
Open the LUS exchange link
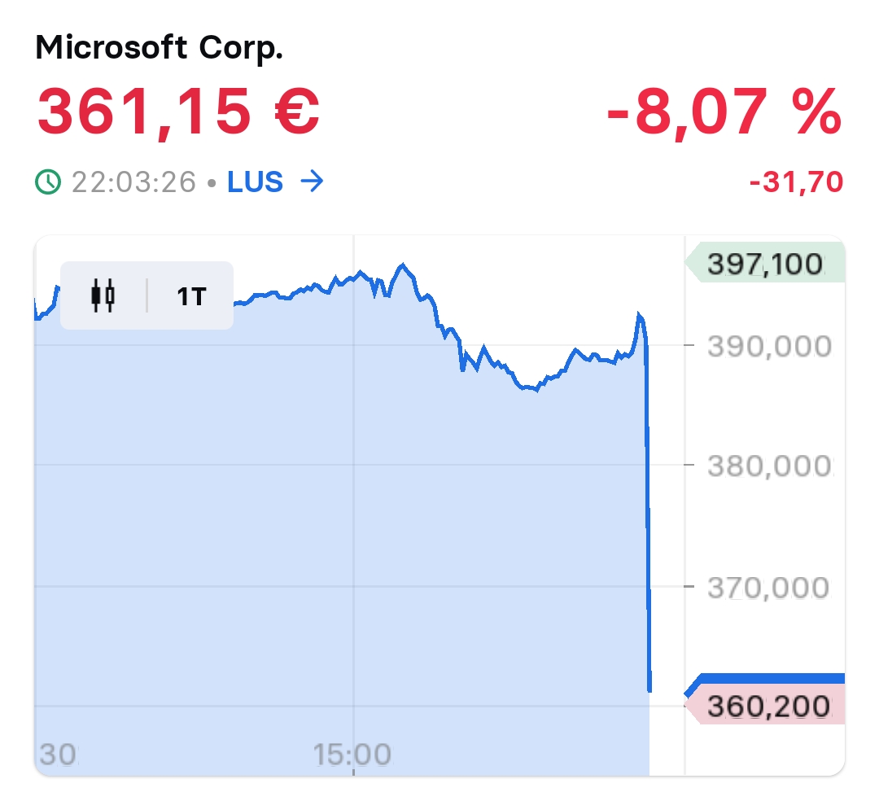point(255,182)
